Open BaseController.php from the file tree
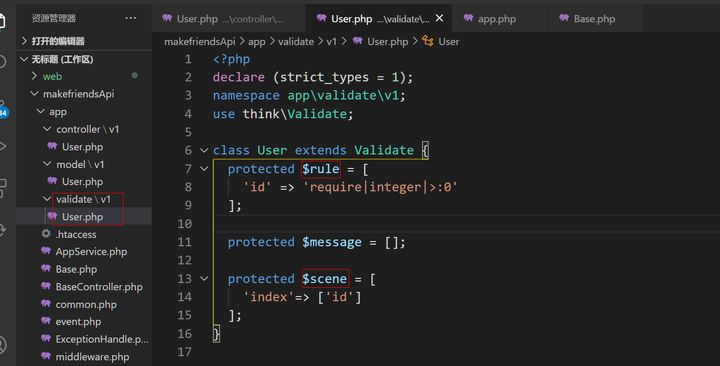The width and height of the screenshot is (720, 366). click(x=99, y=287)
